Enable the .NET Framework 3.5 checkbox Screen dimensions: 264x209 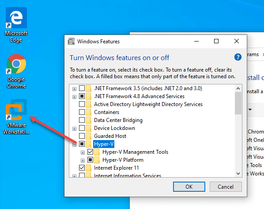tap(82, 88)
